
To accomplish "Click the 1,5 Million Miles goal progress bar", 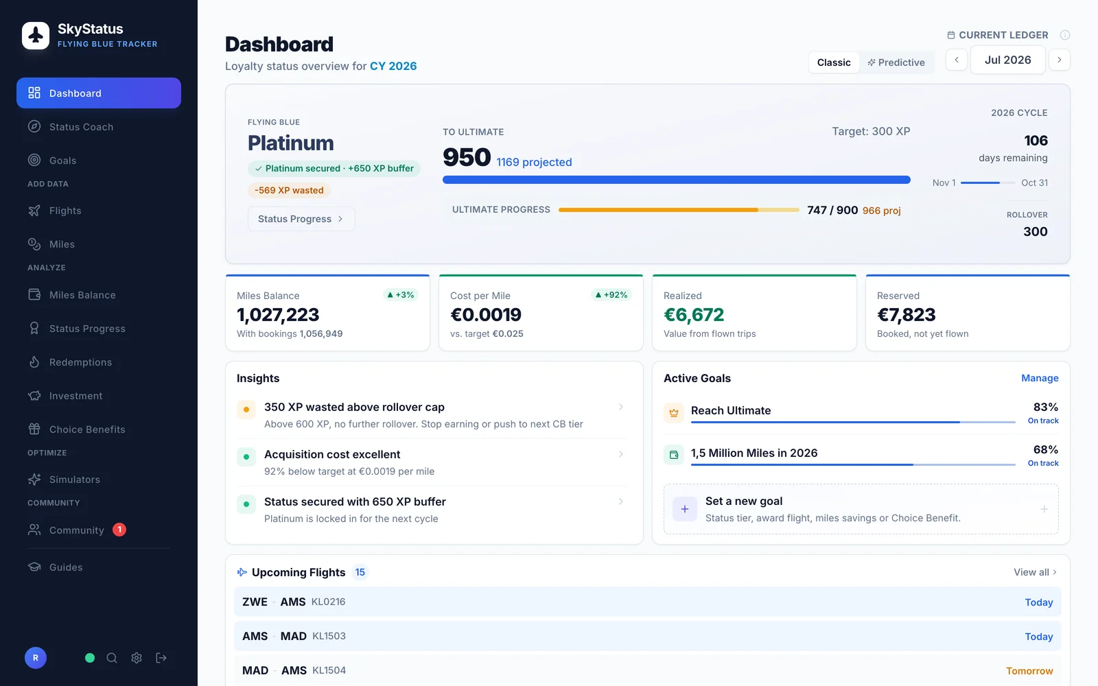I will (853, 465).
